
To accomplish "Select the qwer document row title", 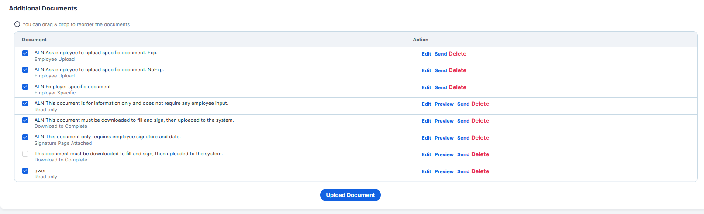I will pos(40,171).
